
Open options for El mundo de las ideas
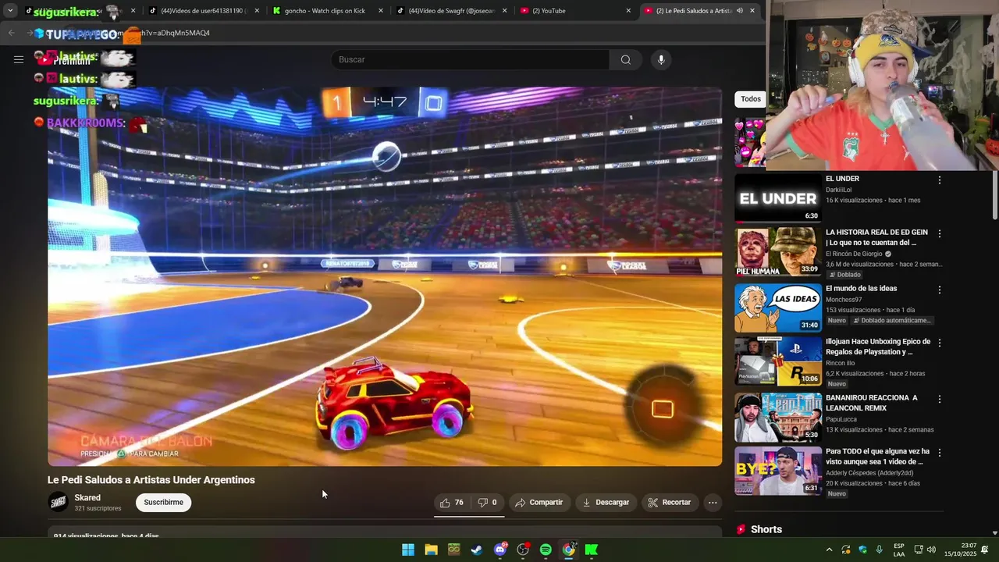[940, 290]
